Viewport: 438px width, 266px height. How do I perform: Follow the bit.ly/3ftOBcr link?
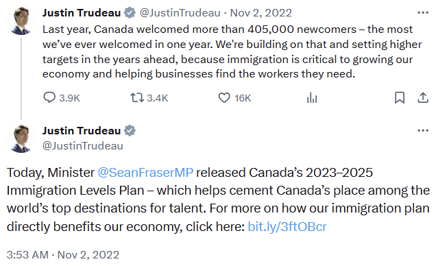(287, 227)
